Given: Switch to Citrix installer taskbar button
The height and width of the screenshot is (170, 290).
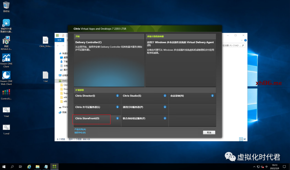Looking at the screenshot, I should (54, 167).
